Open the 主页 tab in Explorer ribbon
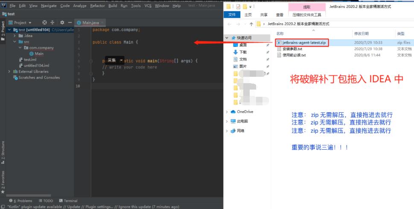 248,15
